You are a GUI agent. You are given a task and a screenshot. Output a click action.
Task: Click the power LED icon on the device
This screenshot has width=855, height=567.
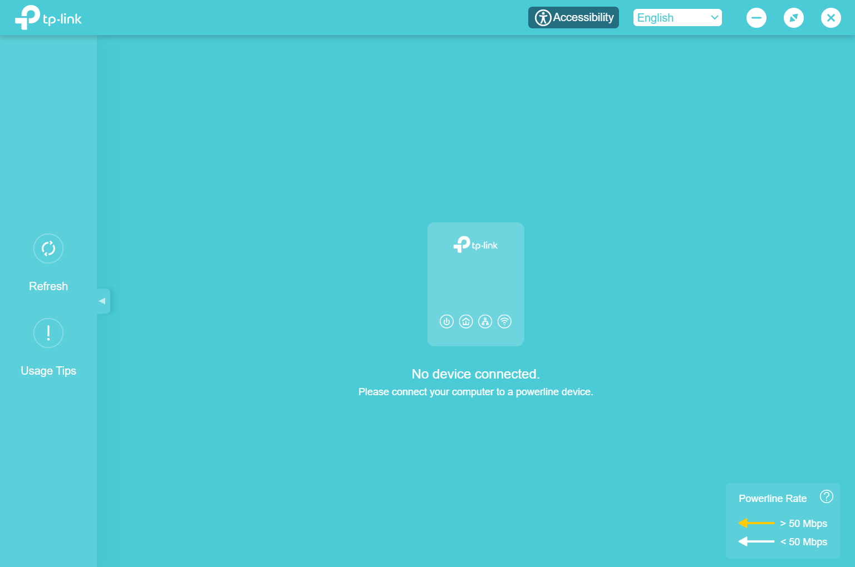coord(446,321)
